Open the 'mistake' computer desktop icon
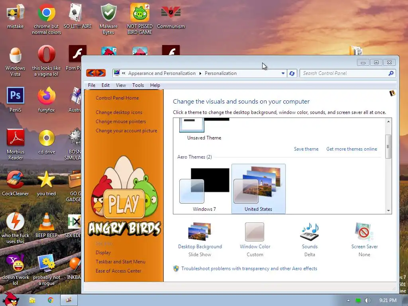Viewport: 408px width, 306px height. tap(16, 12)
